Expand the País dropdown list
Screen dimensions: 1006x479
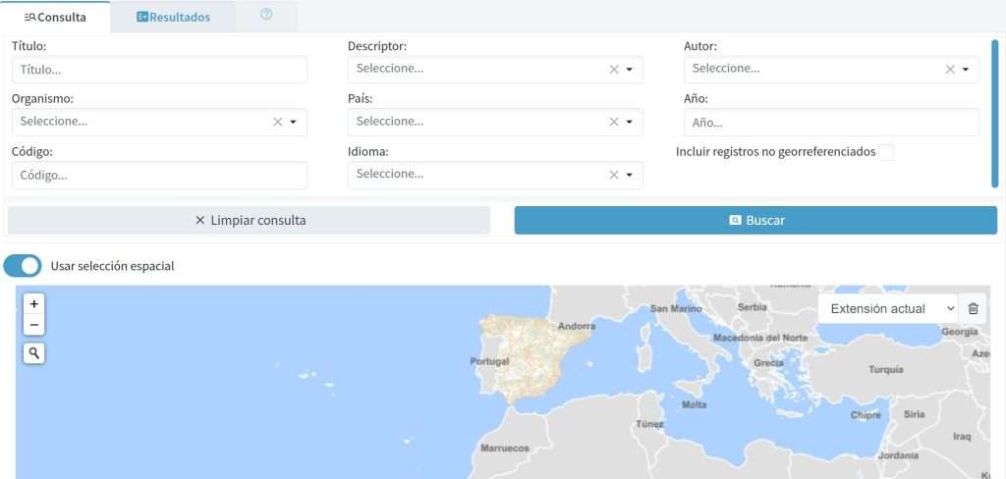pos(629,122)
